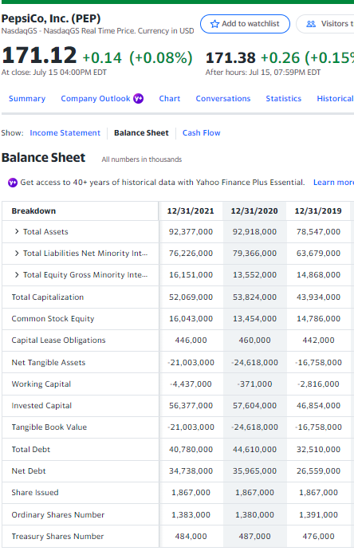Select the Common Stock Equity row label

53,318
